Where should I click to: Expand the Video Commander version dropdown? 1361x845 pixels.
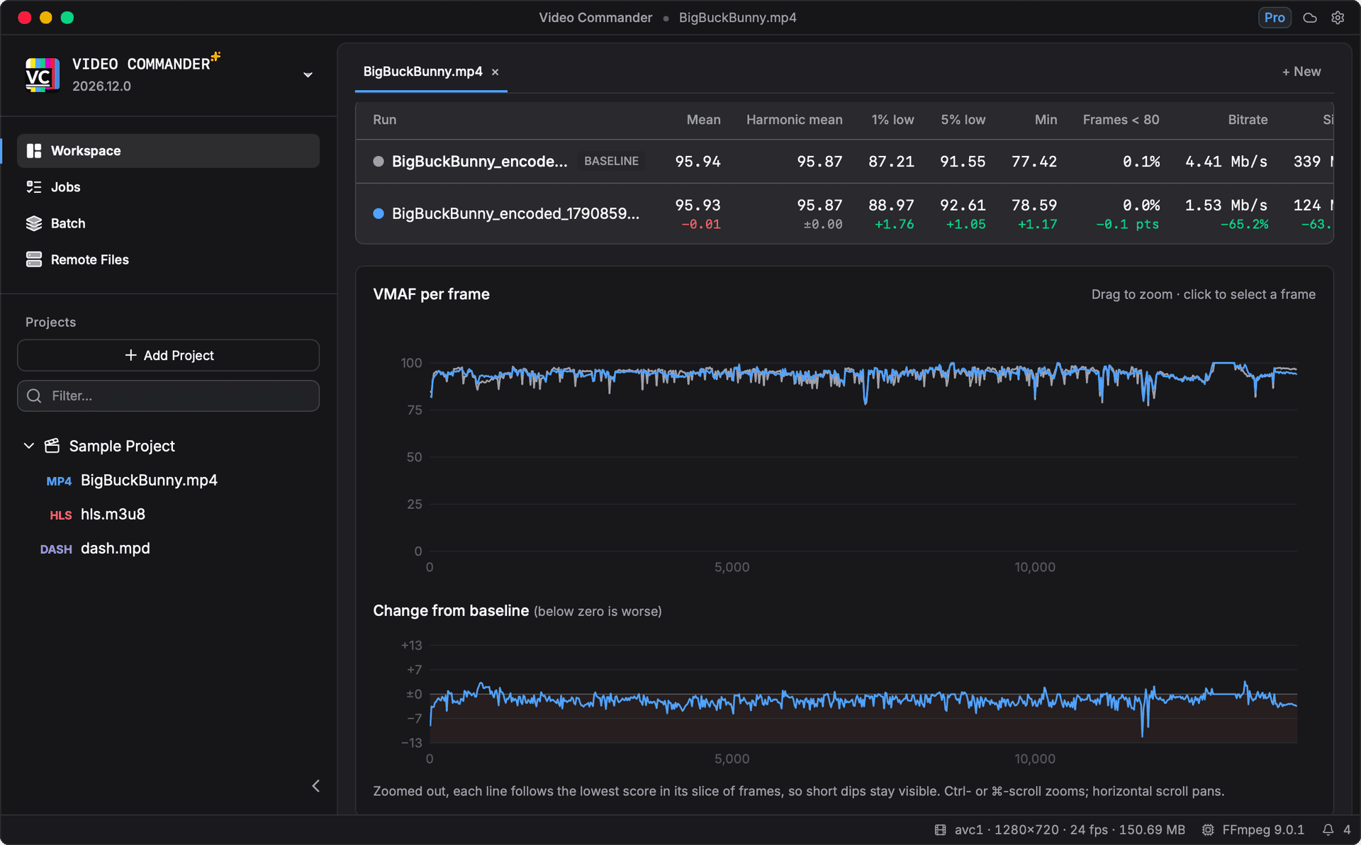pos(308,75)
